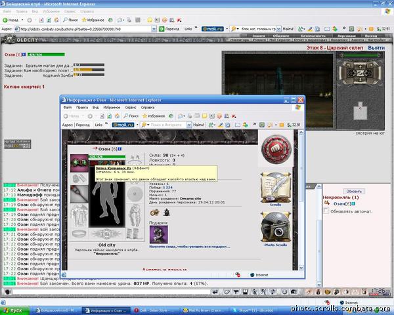This screenshot has width=394, height=315.
Task: Click the printer icon in popup window toolbar
Action: click(x=190, y=116)
